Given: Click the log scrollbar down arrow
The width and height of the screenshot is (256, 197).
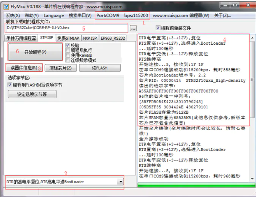Looking at the screenshot, I should (x=252, y=179).
